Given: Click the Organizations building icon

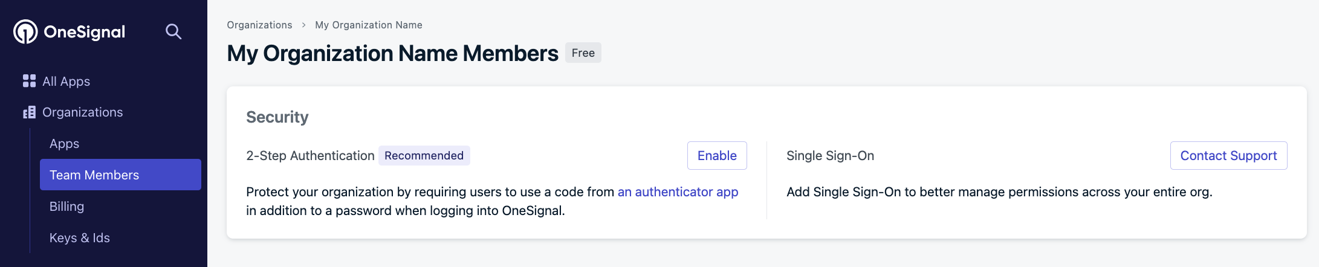Looking at the screenshot, I should coord(29,112).
